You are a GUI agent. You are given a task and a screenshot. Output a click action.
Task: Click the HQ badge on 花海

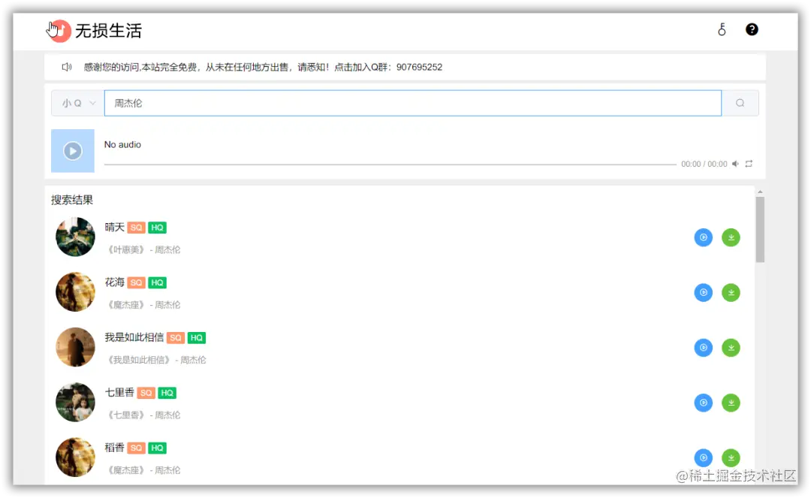click(157, 283)
